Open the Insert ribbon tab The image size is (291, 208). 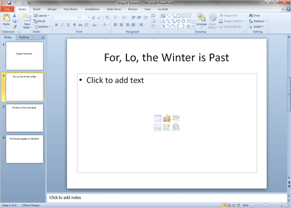[36, 9]
